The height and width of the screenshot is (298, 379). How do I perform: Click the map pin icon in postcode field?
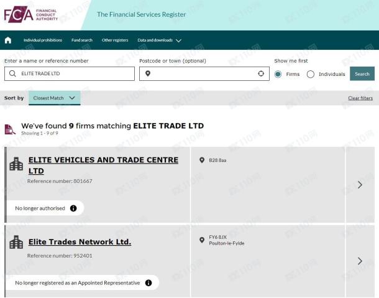click(x=148, y=73)
